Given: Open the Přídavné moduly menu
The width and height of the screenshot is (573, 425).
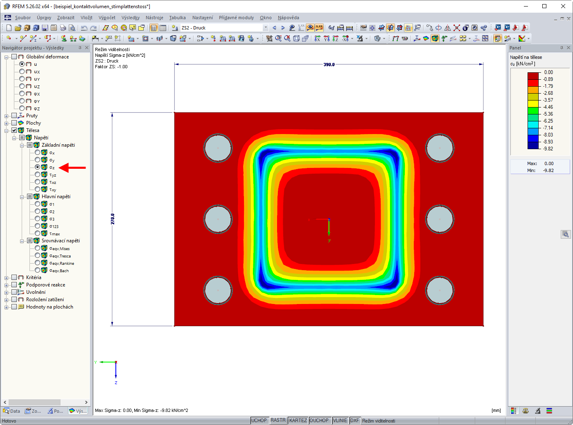Looking at the screenshot, I should point(236,18).
